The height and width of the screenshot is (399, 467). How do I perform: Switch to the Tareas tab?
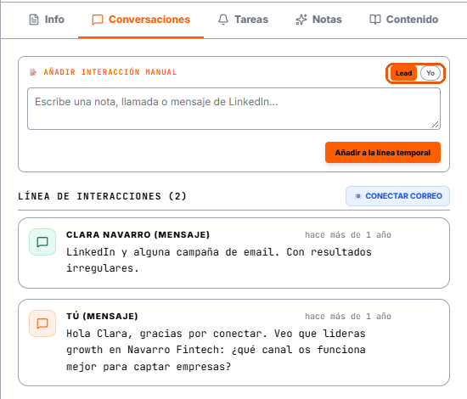243,20
